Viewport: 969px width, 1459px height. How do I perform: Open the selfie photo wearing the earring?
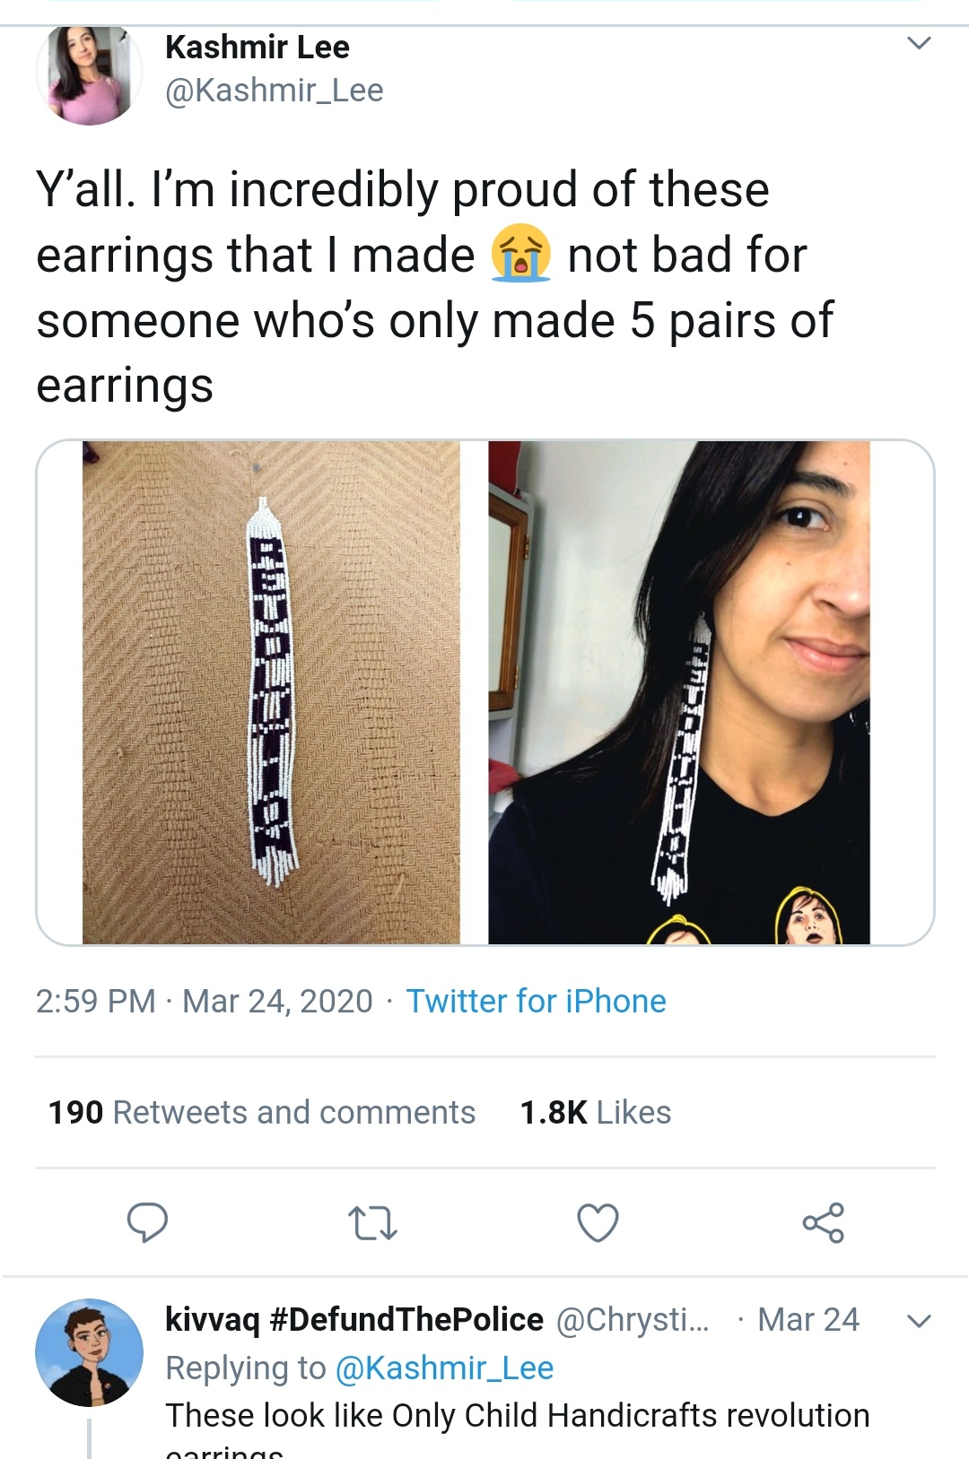point(679,692)
